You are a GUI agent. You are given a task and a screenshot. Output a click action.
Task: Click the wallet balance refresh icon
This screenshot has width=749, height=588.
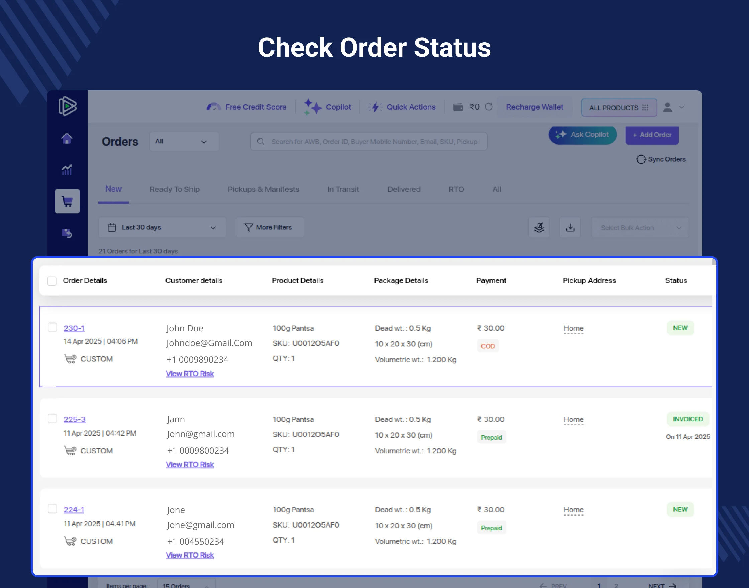489,107
